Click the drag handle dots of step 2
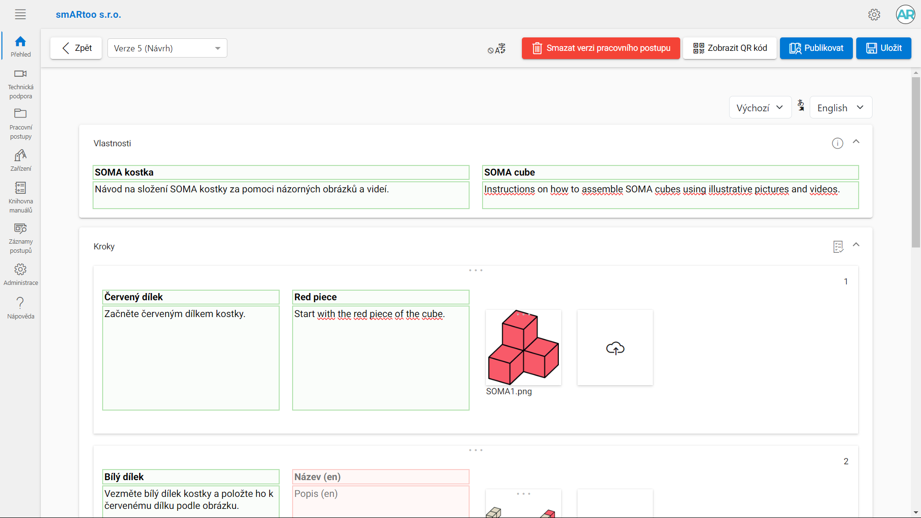921x518 pixels. 475,450
